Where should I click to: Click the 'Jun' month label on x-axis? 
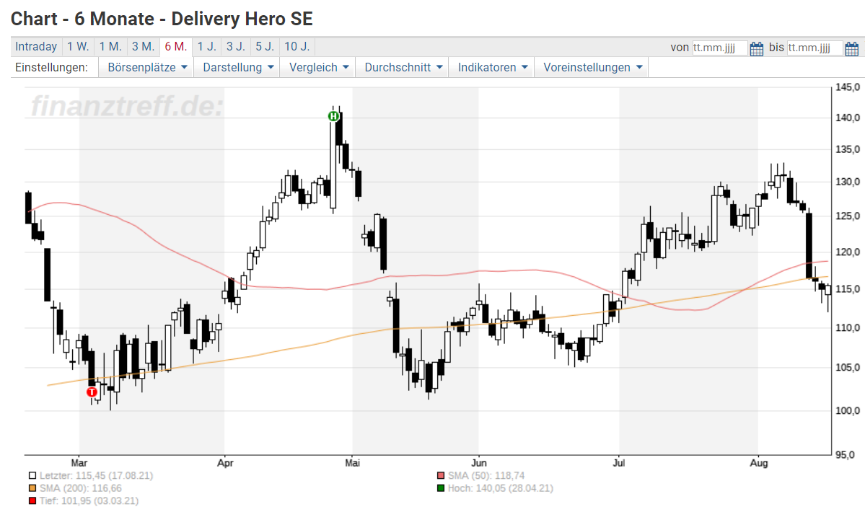click(479, 463)
